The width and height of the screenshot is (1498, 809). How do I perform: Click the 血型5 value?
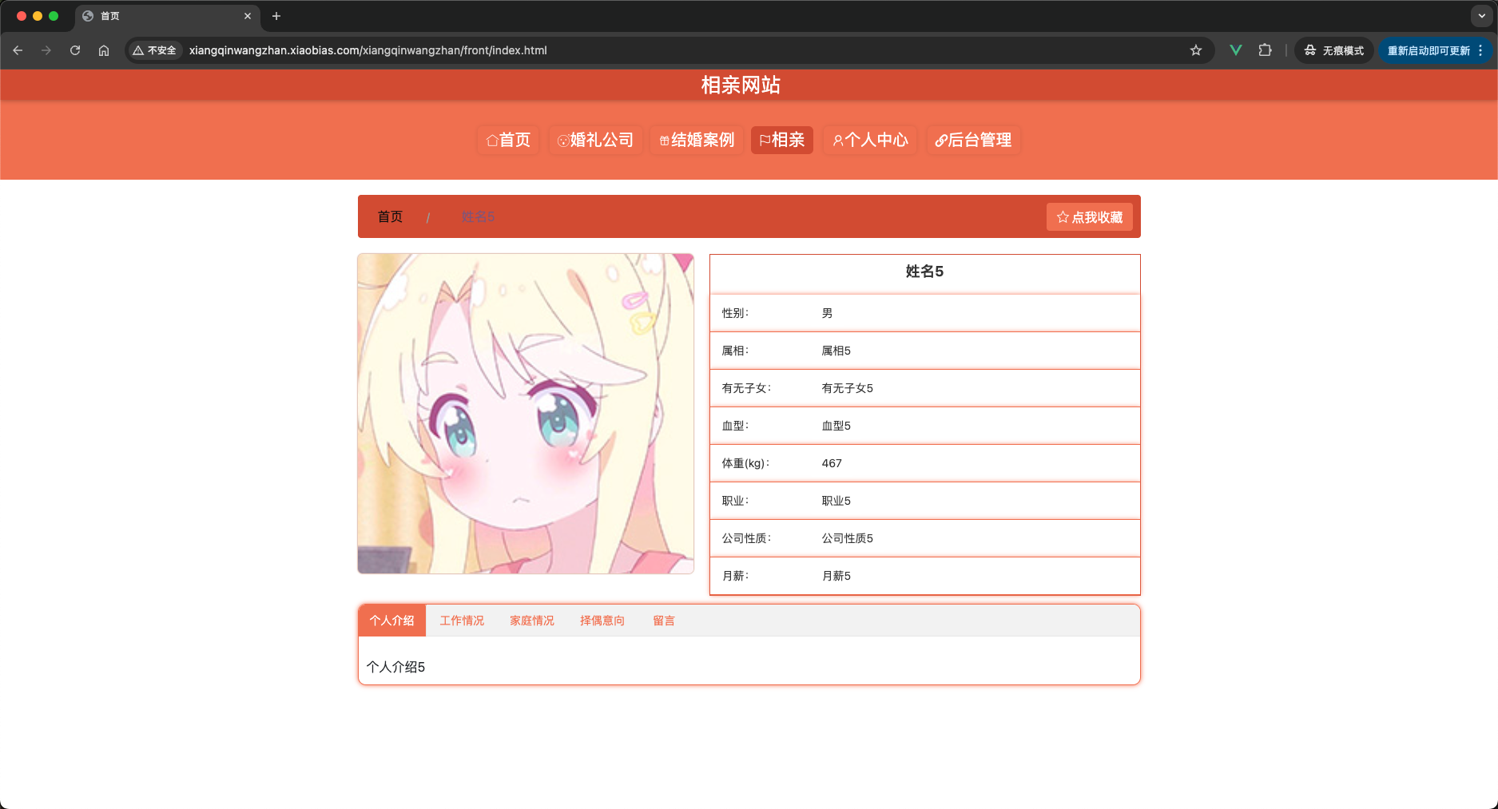[x=836, y=426]
